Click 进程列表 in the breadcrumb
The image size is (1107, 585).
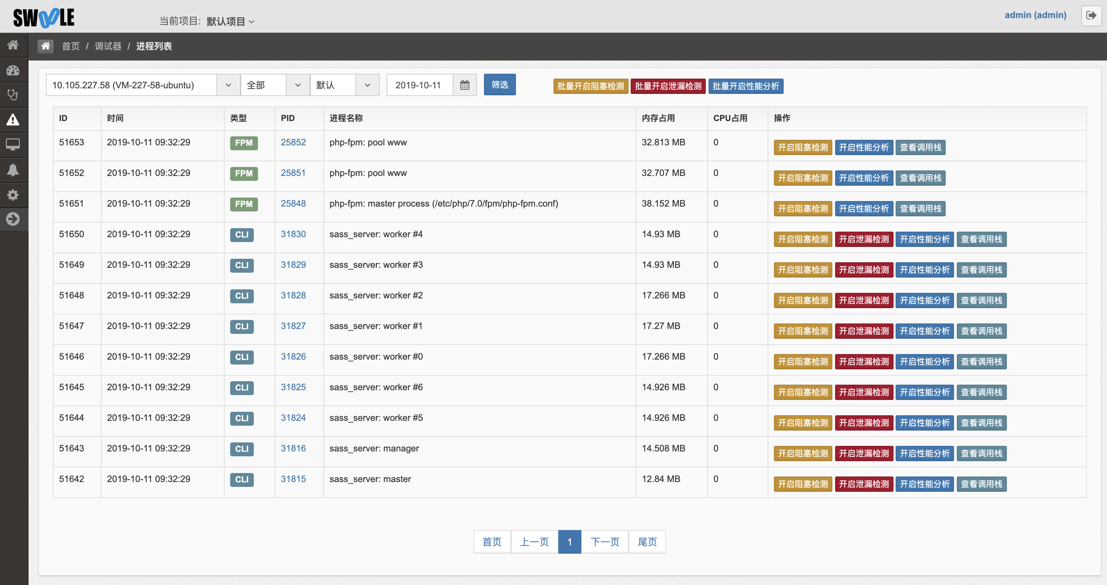(154, 46)
